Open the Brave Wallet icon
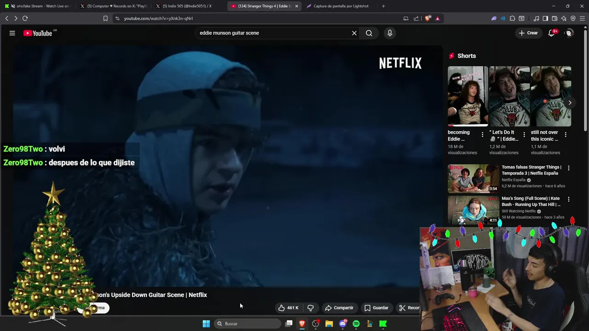 click(x=554, y=18)
